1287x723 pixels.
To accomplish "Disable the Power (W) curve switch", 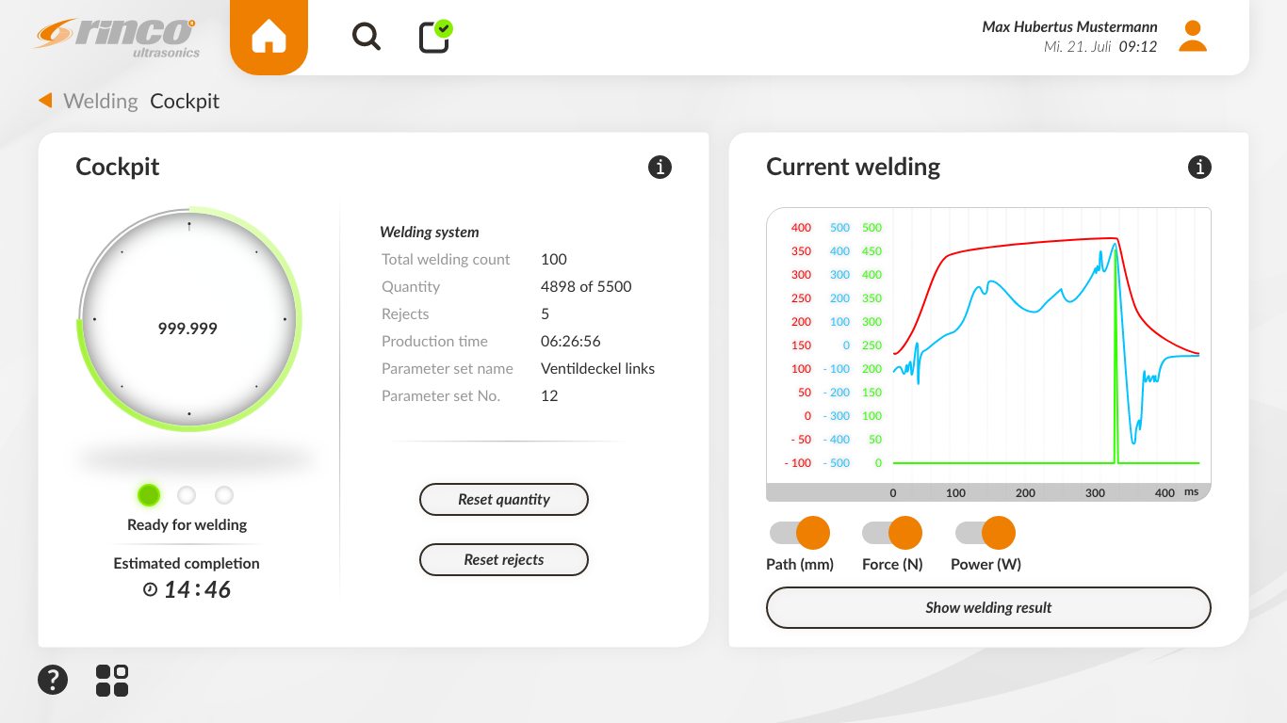I will coord(986,533).
